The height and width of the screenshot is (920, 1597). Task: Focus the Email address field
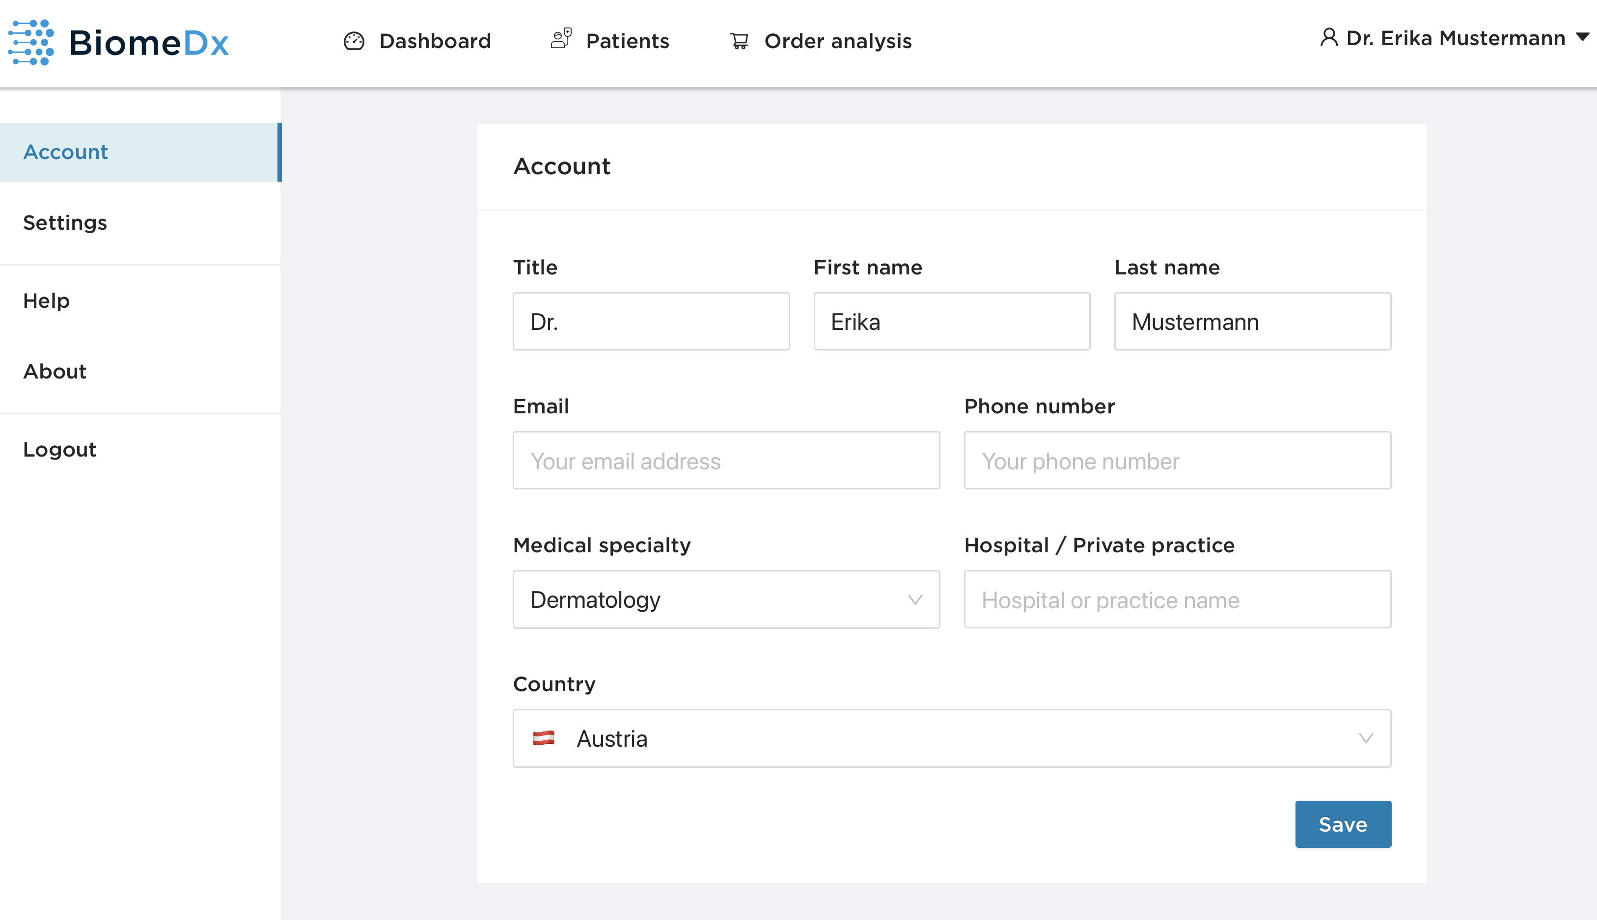click(726, 460)
